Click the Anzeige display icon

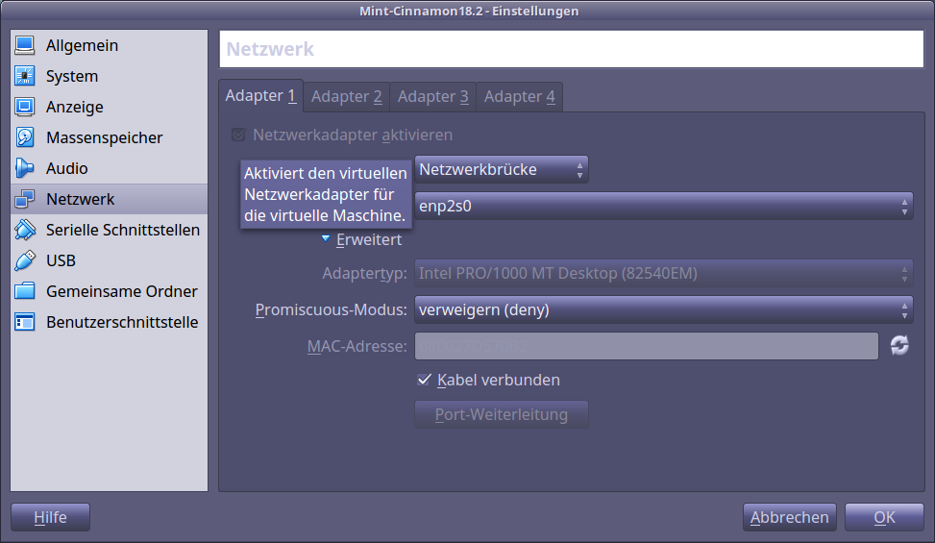(25, 107)
